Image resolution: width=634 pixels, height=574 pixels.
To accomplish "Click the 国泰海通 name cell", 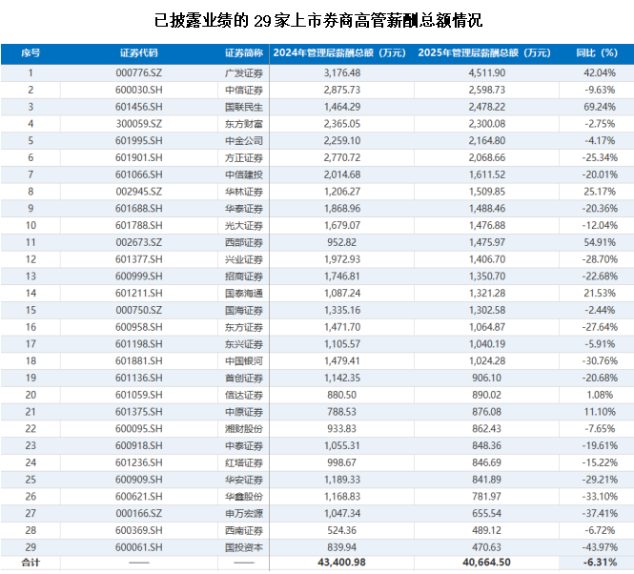I will pos(244,294).
